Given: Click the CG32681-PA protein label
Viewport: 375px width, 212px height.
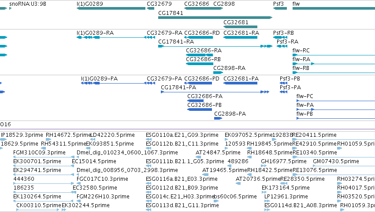Looking at the screenshot, I should click(241, 79).
